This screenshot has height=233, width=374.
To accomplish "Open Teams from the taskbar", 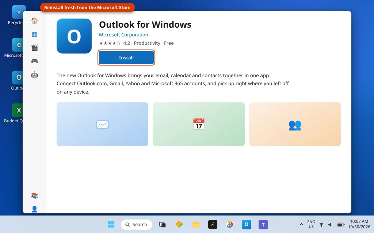I will click(263, 224).
